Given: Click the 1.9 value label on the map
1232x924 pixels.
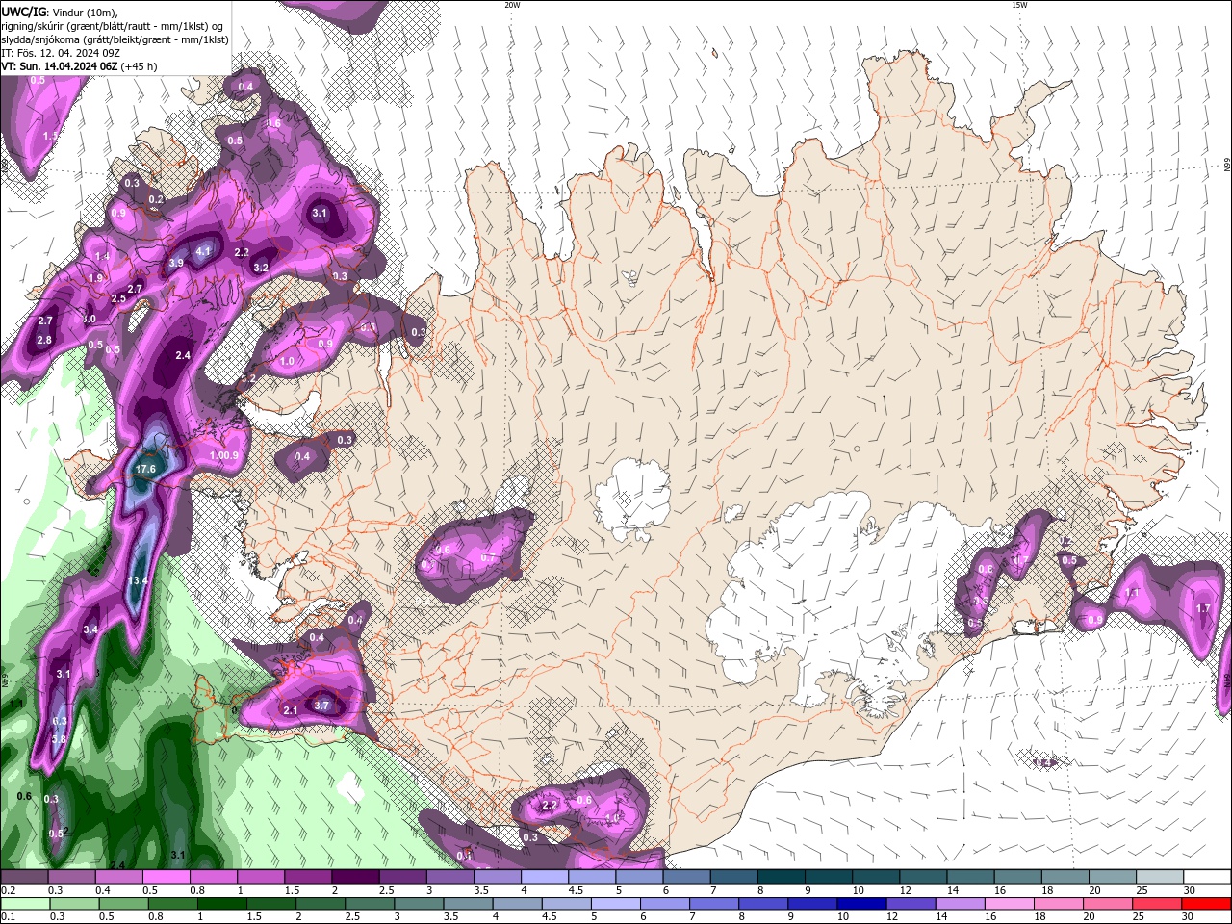Looking at the screenshot, I should coord(95,278).
